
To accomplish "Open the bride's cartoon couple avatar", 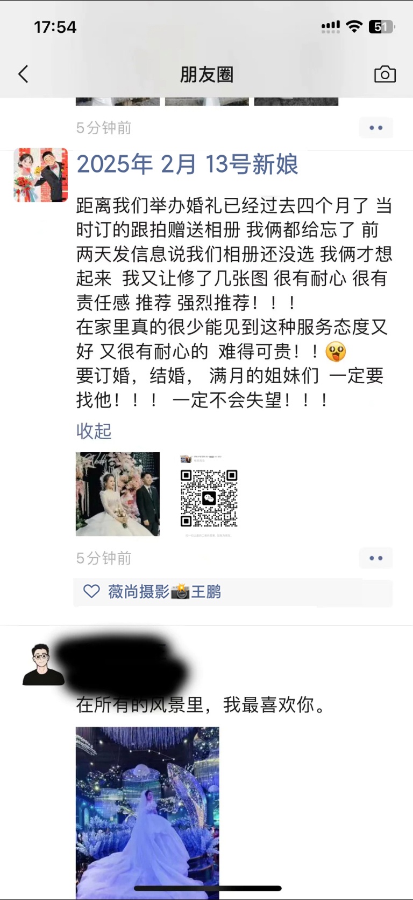I will coord(41,175).
